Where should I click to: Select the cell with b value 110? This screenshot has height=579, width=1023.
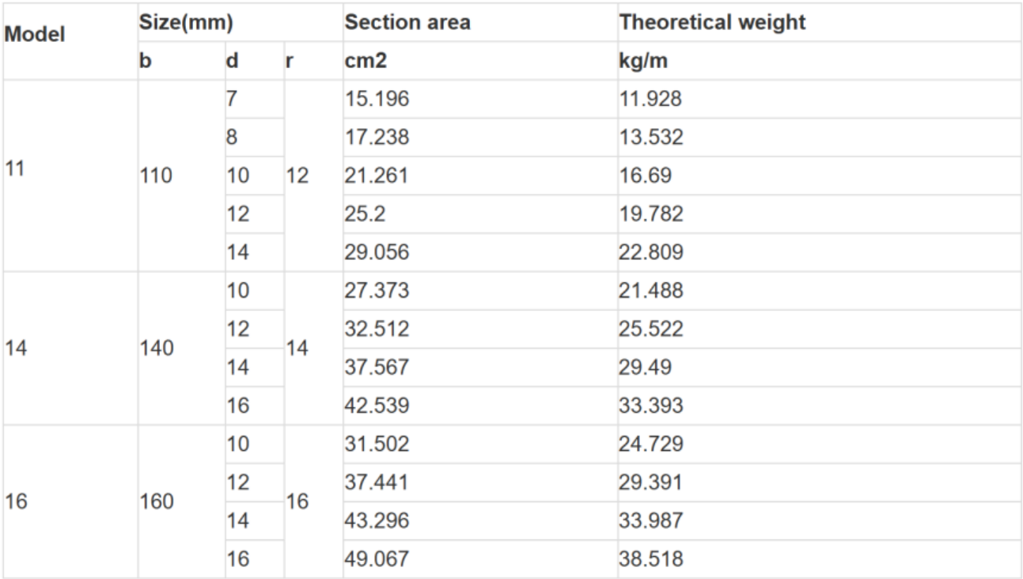point(156,176)
